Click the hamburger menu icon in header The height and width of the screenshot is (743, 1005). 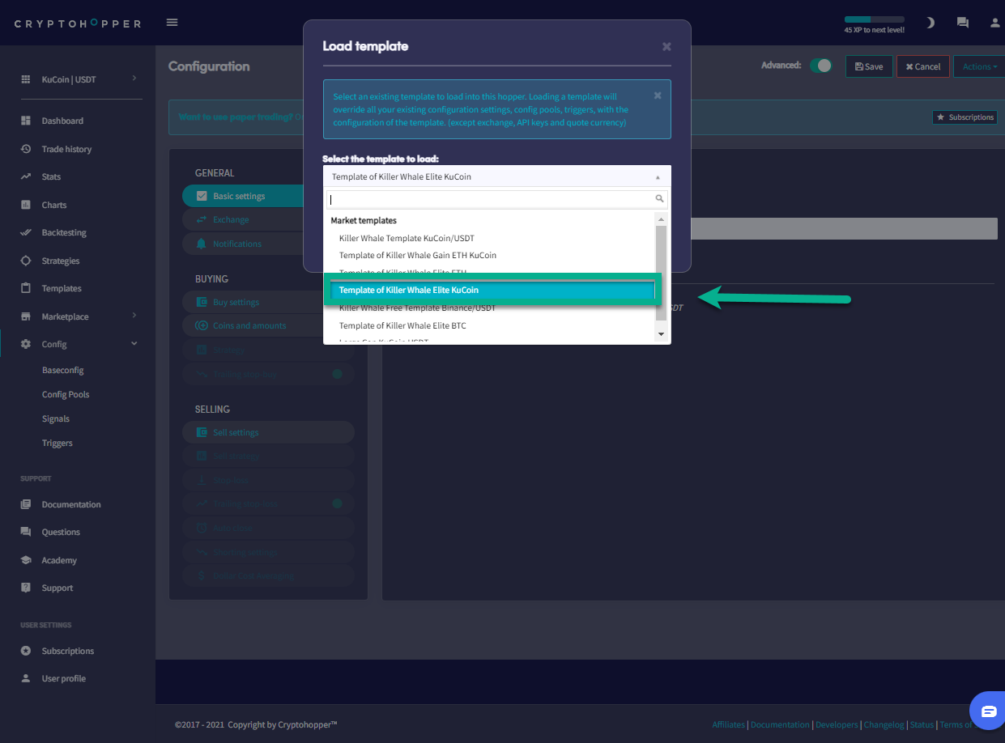[x=172, y=23]
